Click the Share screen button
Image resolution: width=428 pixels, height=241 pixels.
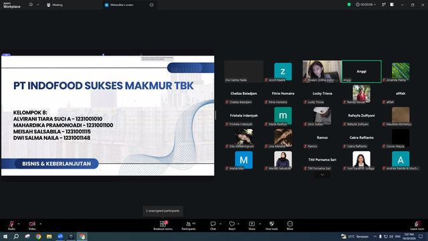pos(251,226)
